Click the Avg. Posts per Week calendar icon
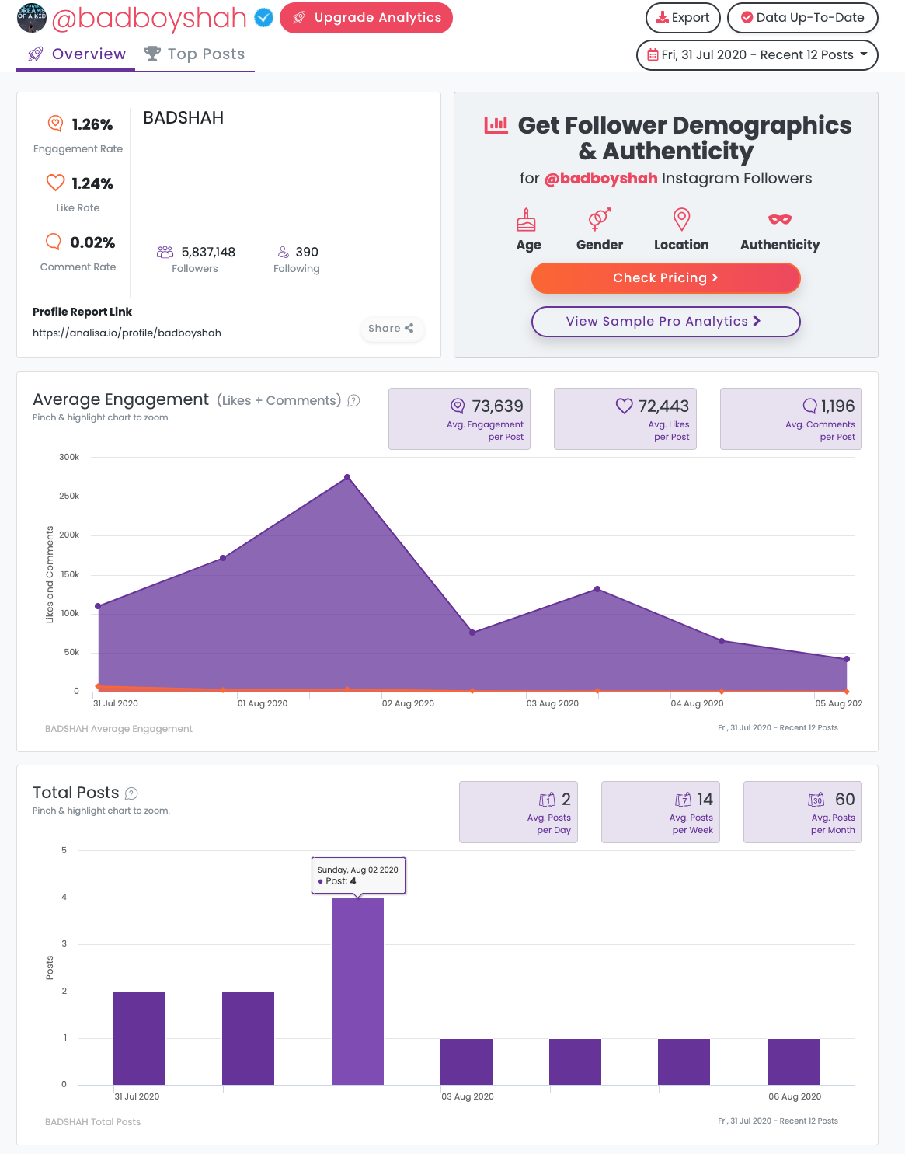Viewport: 905px width, 1154px height. pyautogui.click(x=683, y=800)
